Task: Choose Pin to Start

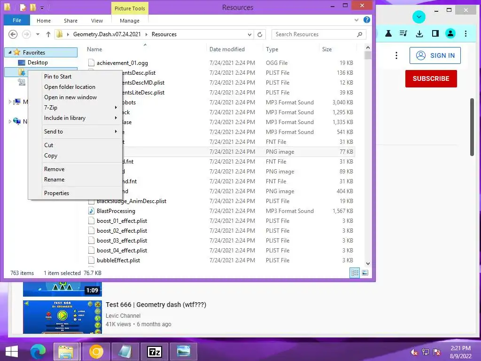Action: [x=58, y=77]
